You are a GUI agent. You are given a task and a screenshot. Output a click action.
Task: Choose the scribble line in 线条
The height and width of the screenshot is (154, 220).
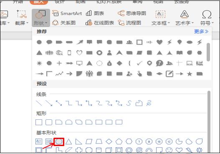point(149,103)
